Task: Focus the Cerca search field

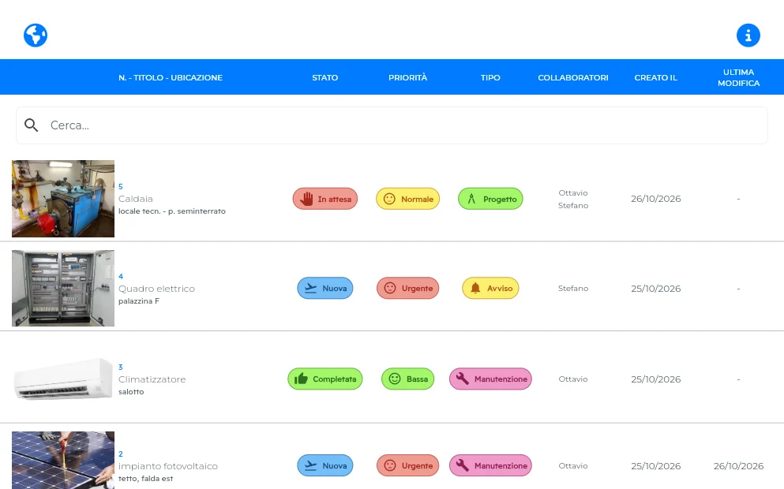Action: (392, 125)
